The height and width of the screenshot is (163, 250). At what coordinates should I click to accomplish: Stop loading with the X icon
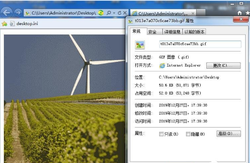pos(125,13)
